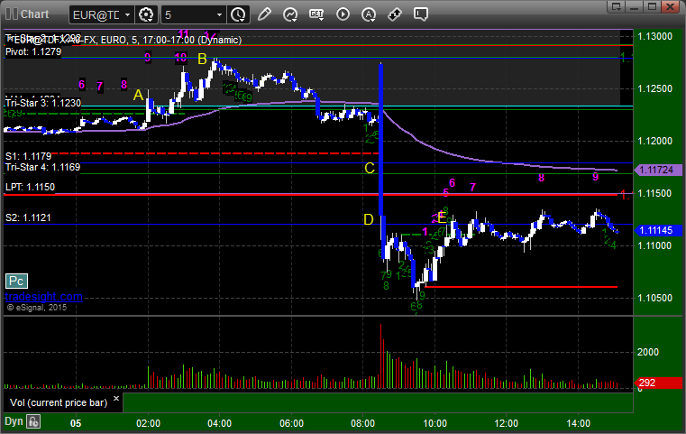Click the 'LPT: 1.1150' label
This screenshot has width=686, height=434.
(30, 187)
